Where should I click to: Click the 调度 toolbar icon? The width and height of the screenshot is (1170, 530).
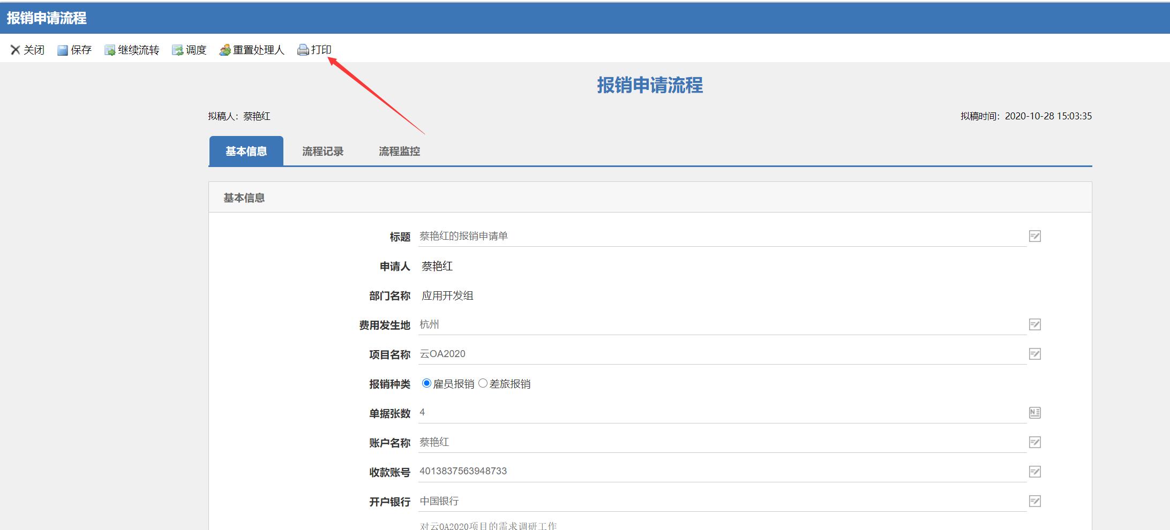177,50
